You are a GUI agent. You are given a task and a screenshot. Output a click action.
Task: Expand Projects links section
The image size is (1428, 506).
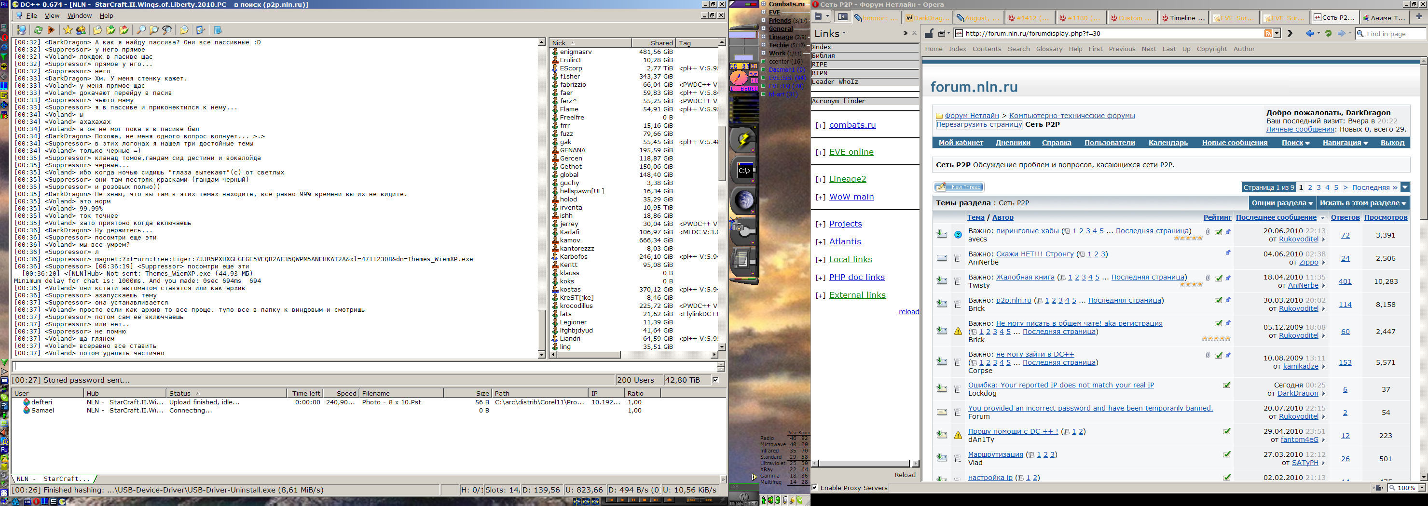coord(821,224)
